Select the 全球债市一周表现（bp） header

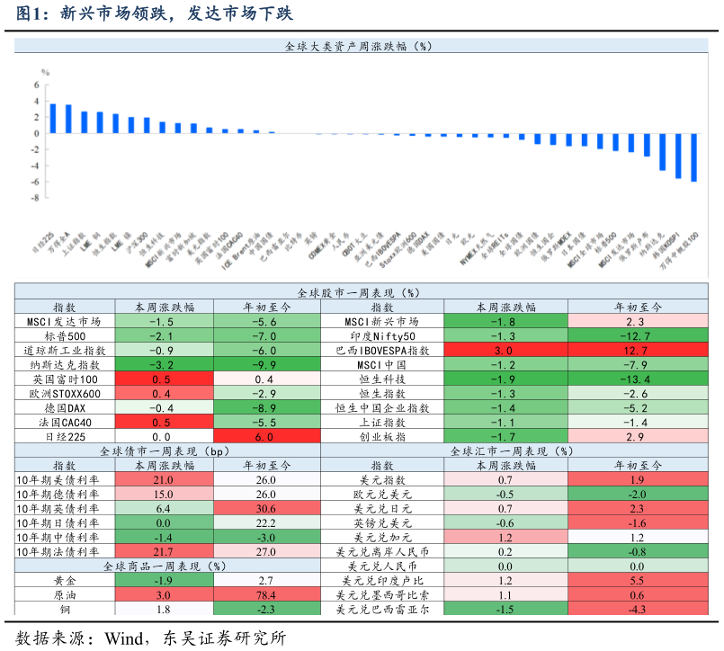(167, 450)
